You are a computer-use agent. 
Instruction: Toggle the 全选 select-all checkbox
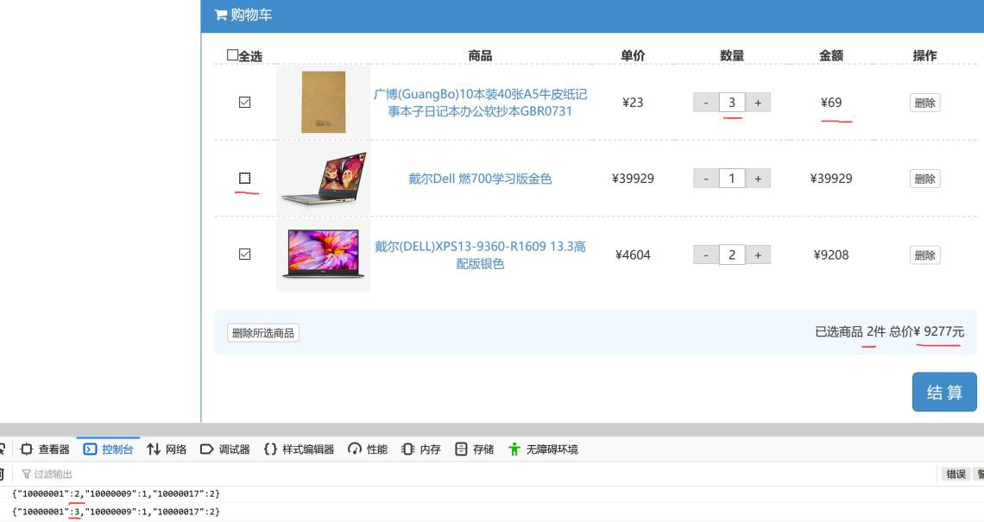point(232,55)
